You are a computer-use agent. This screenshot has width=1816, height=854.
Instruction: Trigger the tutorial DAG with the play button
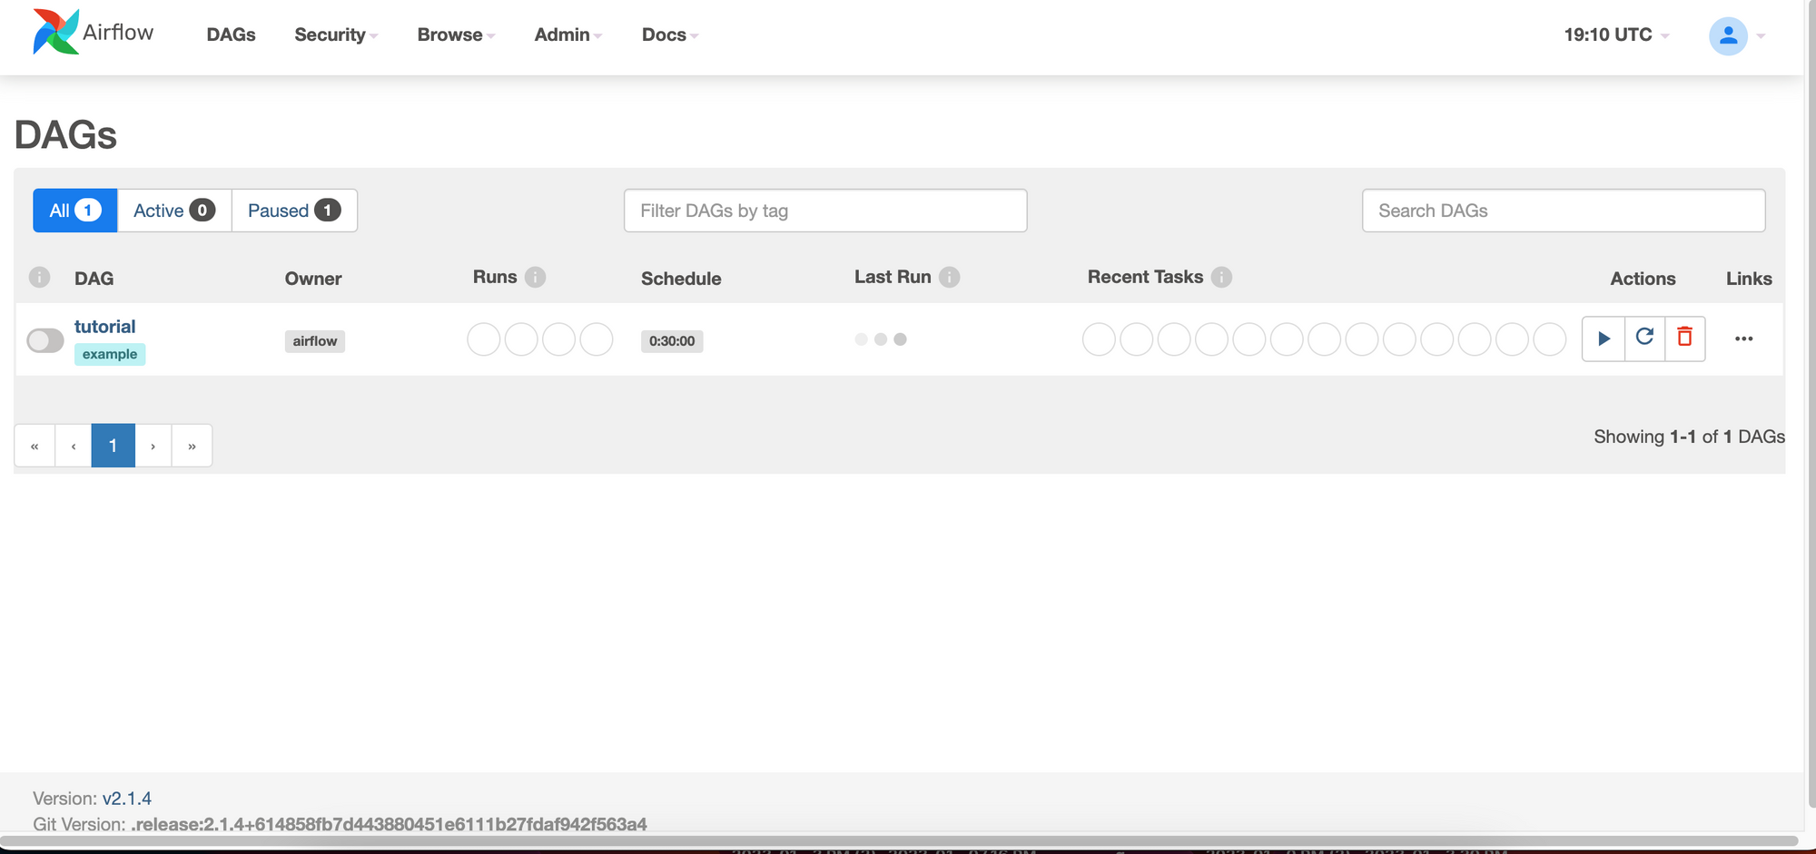(1604, 338)
